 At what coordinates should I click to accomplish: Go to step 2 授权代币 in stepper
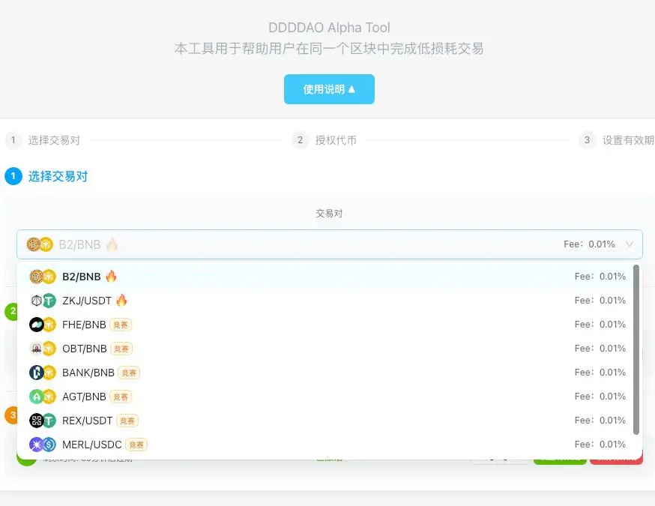coord(325,140)
